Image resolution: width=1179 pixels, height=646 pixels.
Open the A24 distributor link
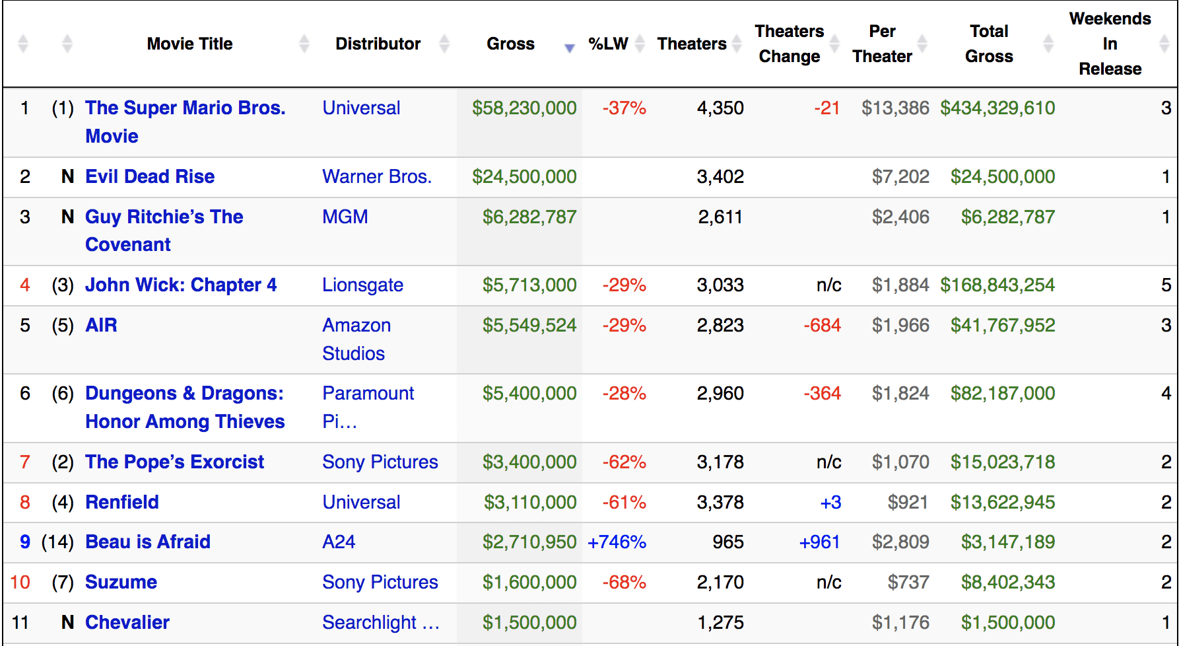(339, 542)
